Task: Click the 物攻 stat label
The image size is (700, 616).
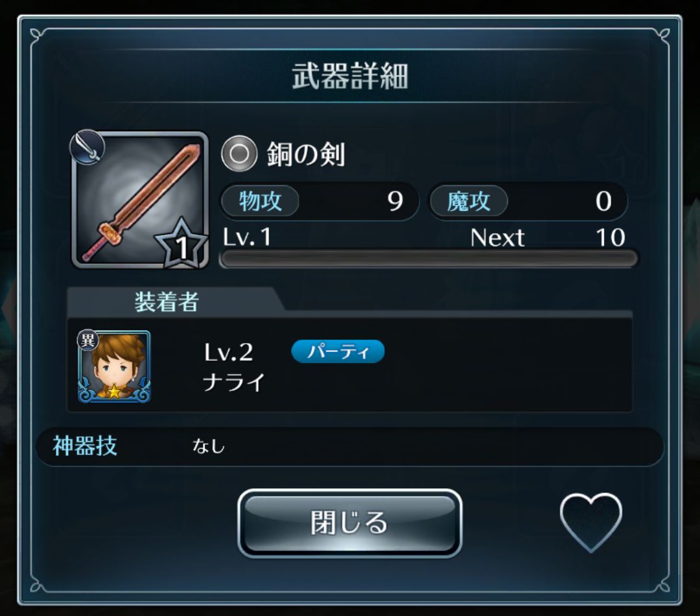Action: tap(261, 201)
